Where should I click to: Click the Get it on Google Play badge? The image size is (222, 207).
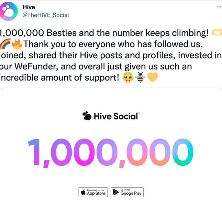[127, 192]
